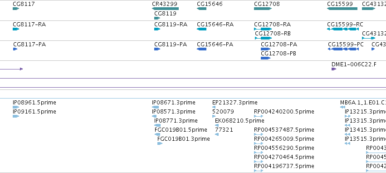Click the CG15599 gene bar
The height and width of the screenshot is (173, 386).
click(342, 9)
